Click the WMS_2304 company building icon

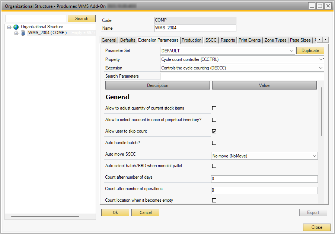[23, 33]
